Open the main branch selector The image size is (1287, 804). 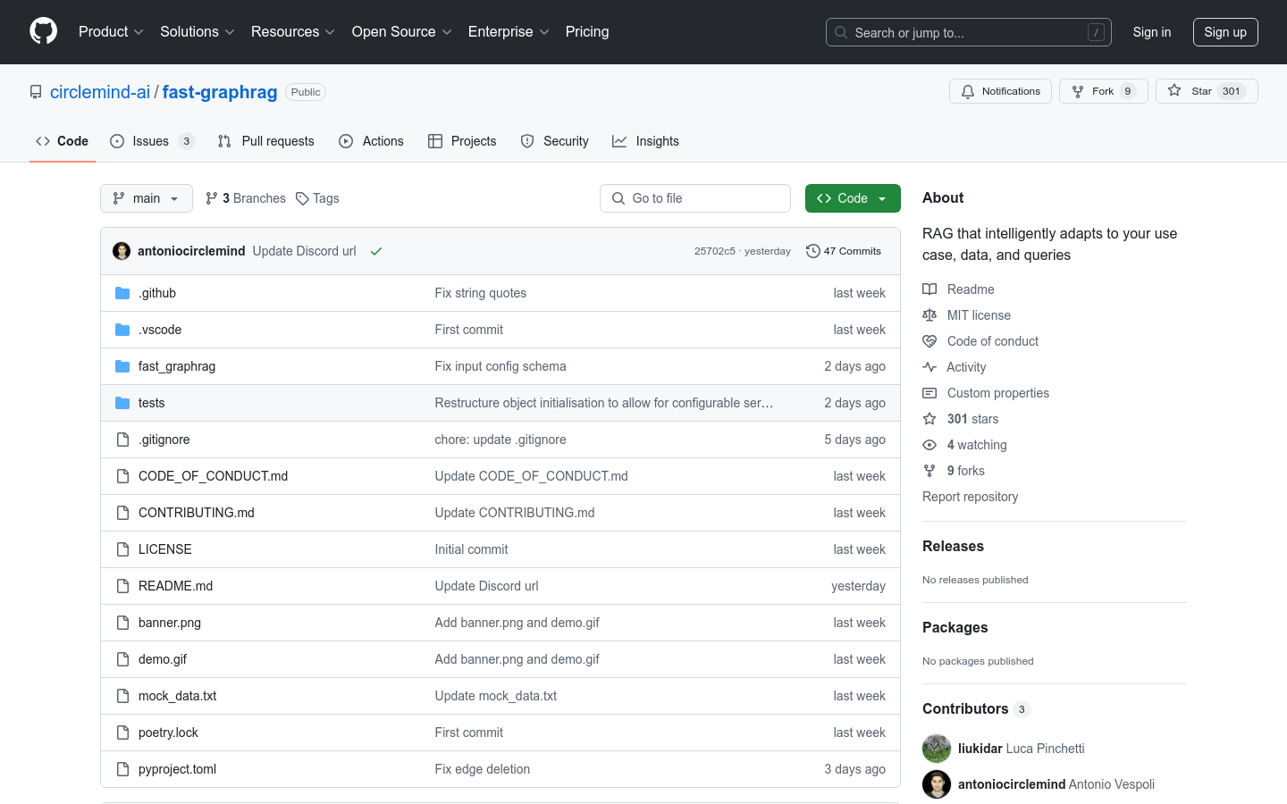pos(146,197)
